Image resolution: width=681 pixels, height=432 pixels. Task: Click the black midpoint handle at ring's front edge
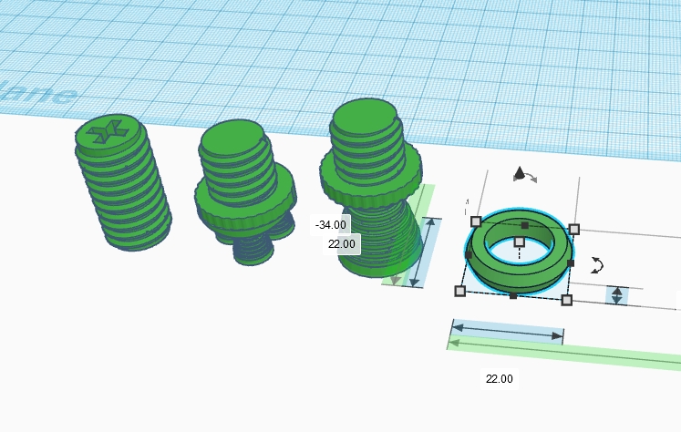coord(512,295)
